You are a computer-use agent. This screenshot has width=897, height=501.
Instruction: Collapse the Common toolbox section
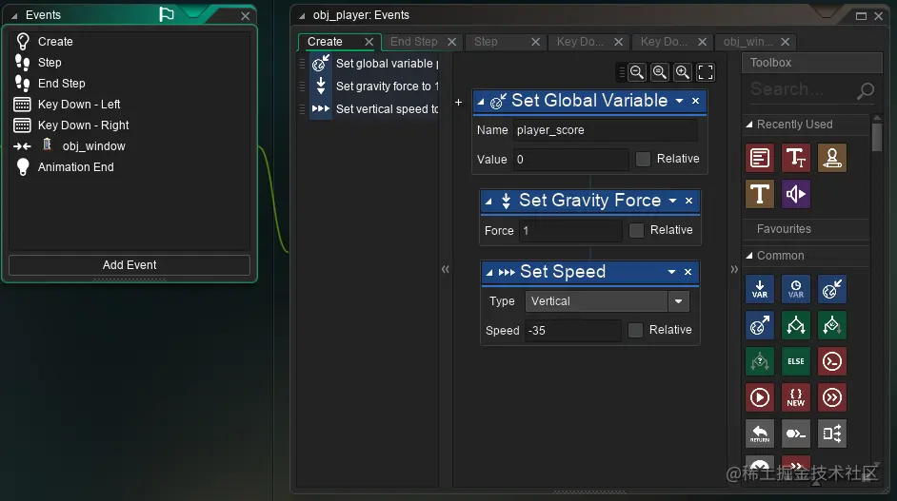(748, 256)
